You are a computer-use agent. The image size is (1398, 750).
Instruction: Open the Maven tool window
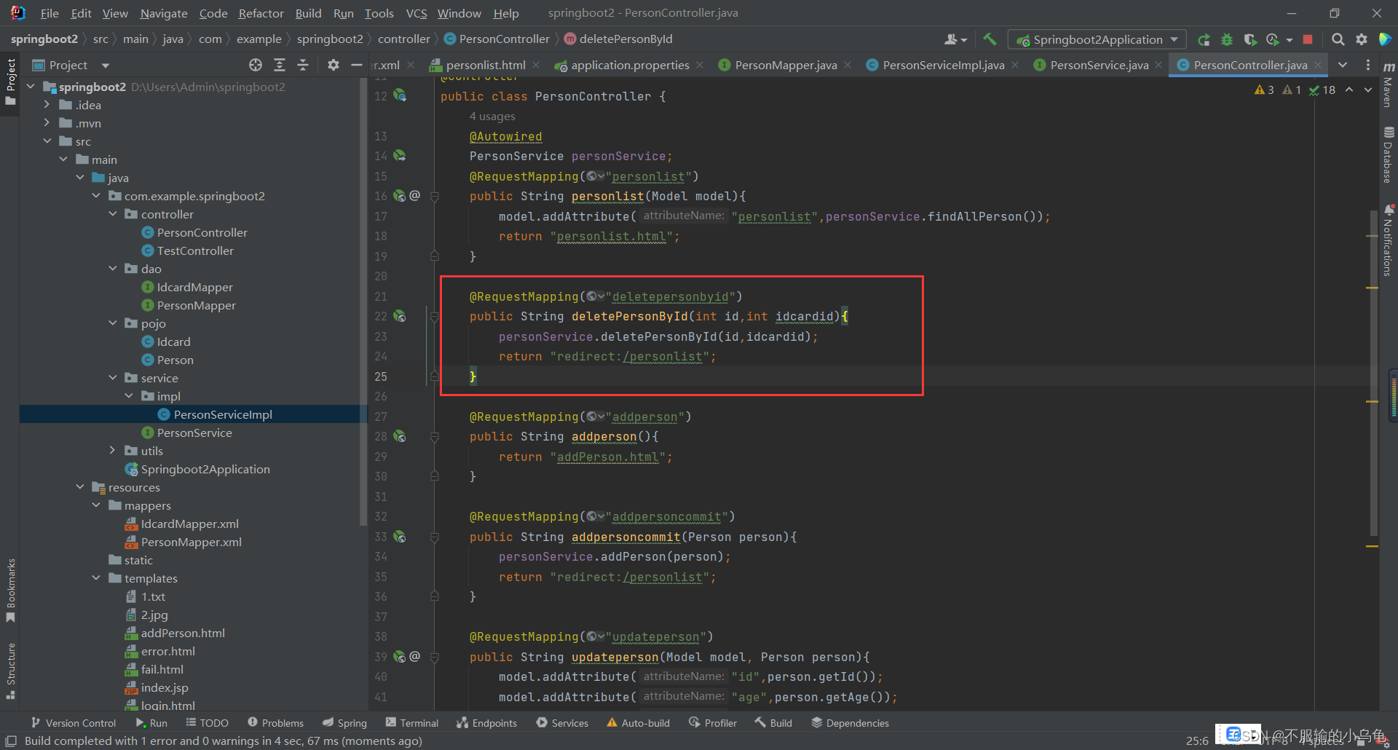tap(1389, 86)
